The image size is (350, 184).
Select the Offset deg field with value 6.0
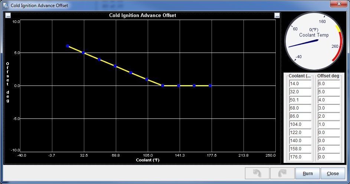click(329, 84)
